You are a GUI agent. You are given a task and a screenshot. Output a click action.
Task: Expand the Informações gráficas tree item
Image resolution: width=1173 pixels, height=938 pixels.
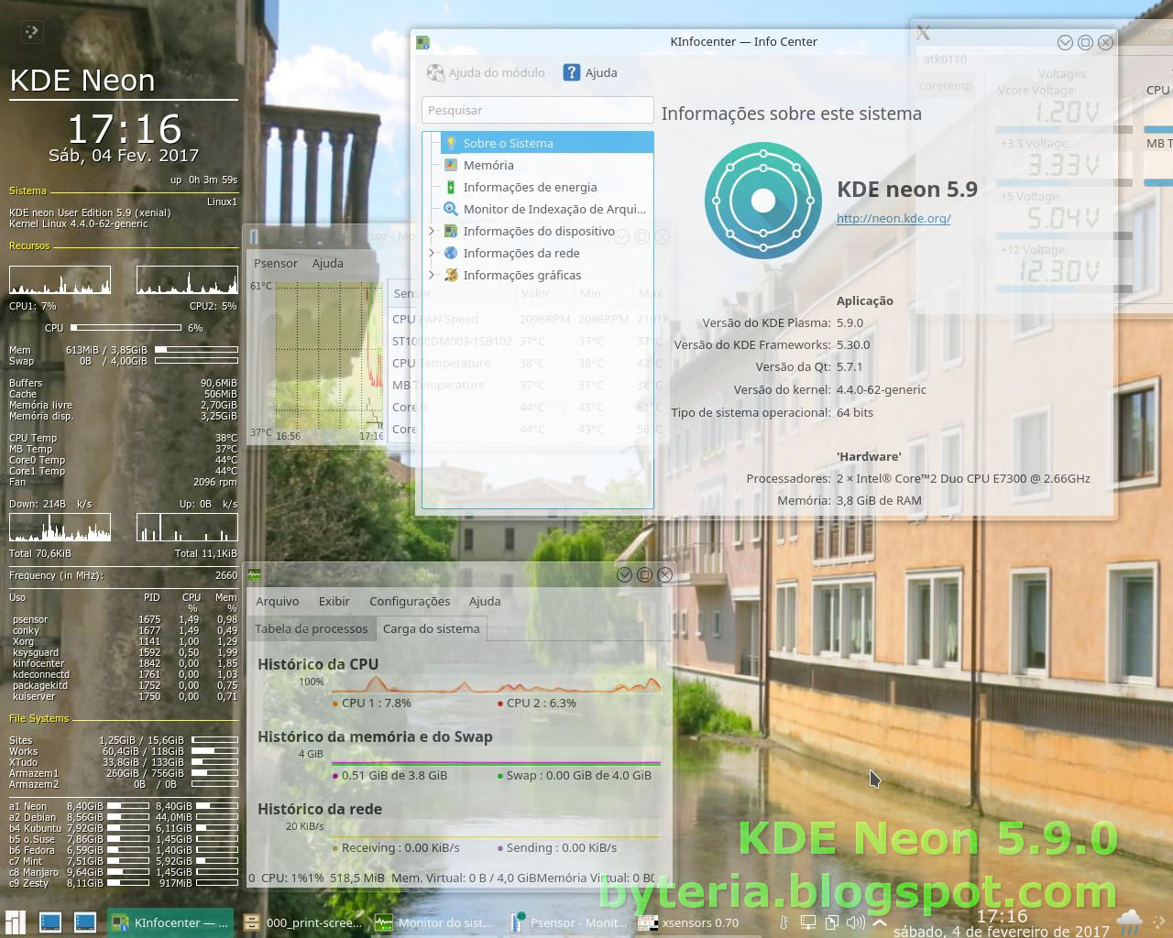point(430,275)
